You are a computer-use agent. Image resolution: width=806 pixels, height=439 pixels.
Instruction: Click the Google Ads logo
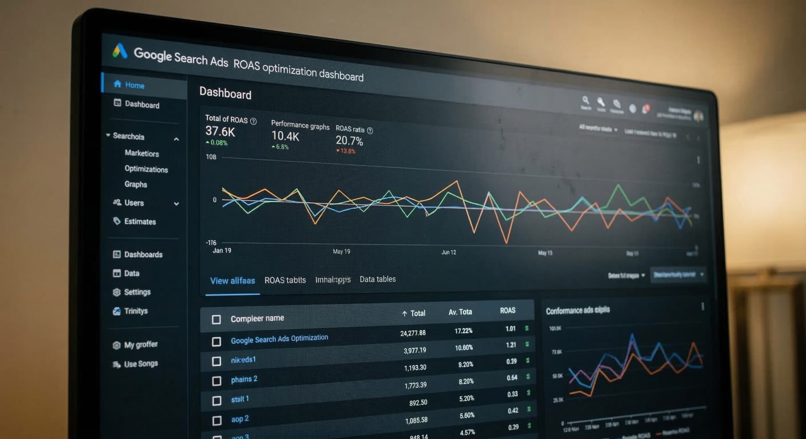click(x=120, y=51)
